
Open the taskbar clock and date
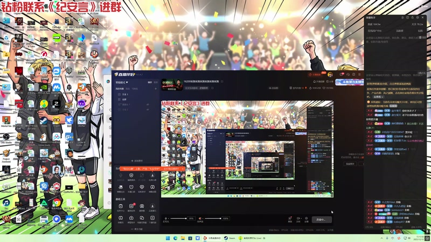tap(420, 238)
